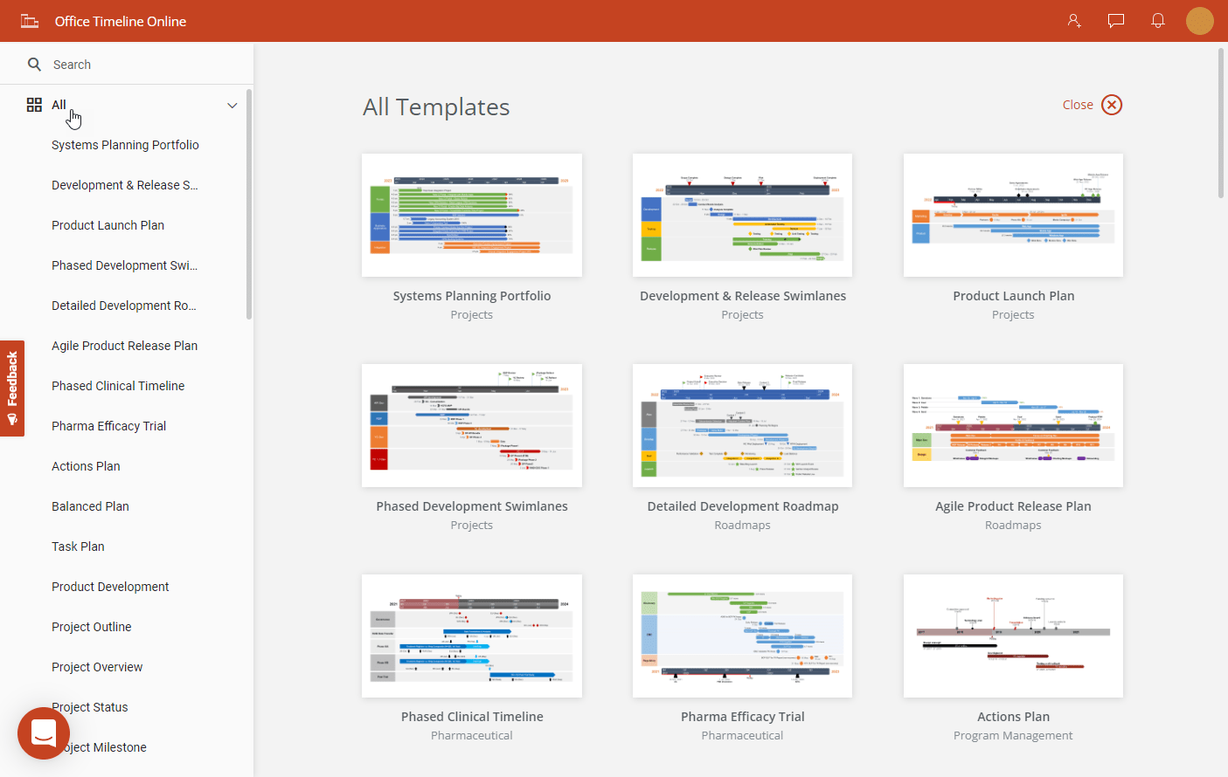1228x777 pixels.
Task: Open the chat messages icon
Action: 1116,21
